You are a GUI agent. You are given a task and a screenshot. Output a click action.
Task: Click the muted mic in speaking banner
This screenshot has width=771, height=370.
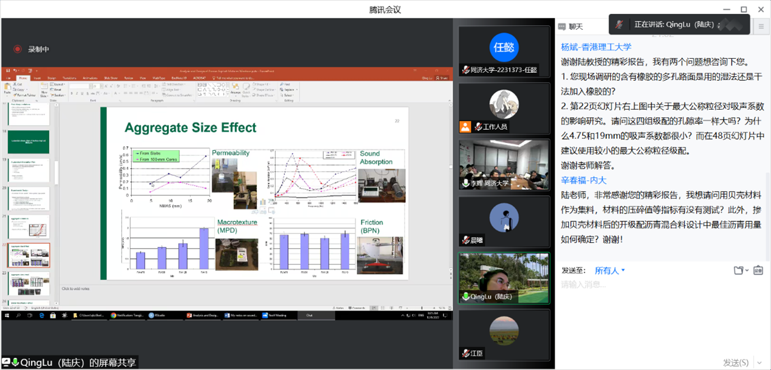click(x=619, y=25)
